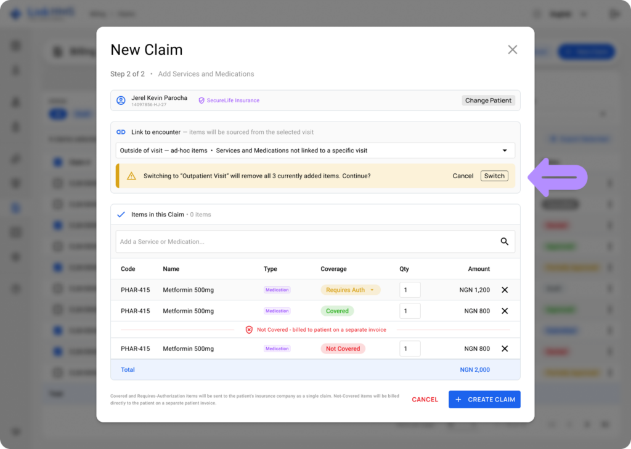
Task: Click the link chain icon beside Link to encounter
Action: pos(121,132)
